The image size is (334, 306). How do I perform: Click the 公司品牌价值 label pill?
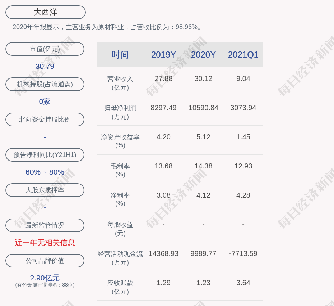(45, 261)
